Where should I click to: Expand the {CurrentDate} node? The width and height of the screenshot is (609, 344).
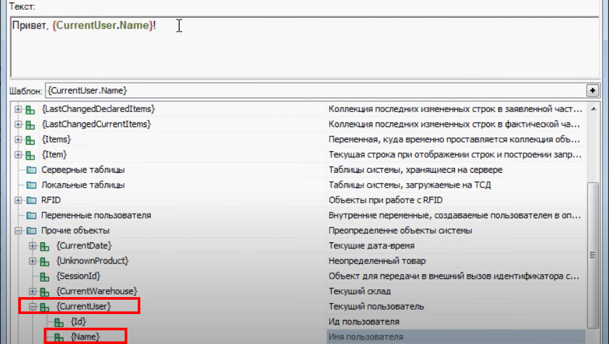[x=33, y=246]
